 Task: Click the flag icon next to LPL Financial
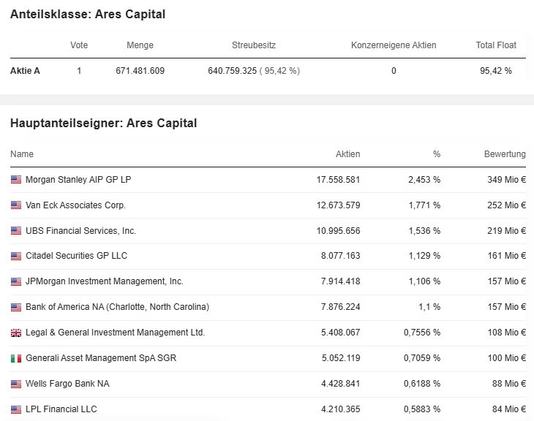click(16, 409)
